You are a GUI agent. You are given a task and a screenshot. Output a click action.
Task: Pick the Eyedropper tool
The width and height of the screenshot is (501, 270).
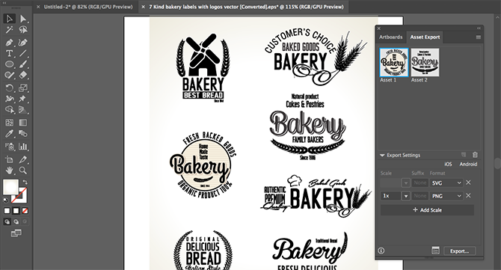[x=9, y=134]
